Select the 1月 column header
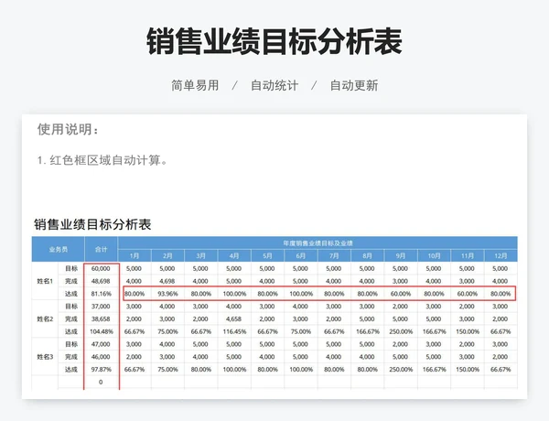Viewport: 549px width, 421px height. [135, 255]
